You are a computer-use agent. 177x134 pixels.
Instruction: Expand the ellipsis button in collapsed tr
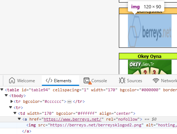pos(69,102)
